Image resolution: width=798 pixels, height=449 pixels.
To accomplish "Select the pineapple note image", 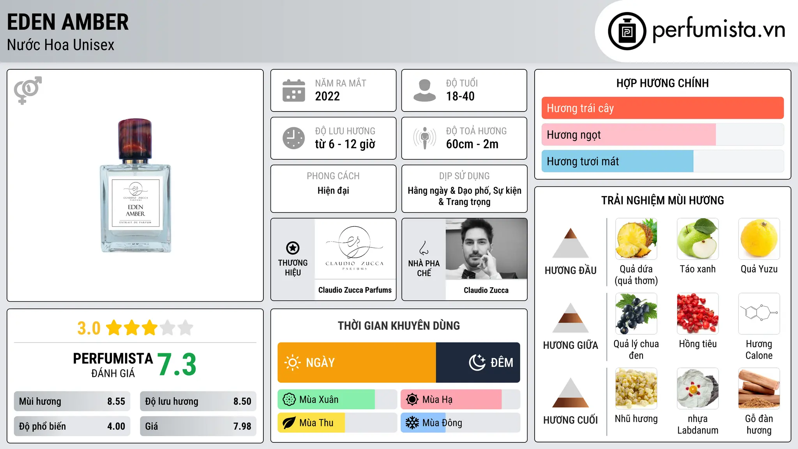I will (x=636, y=239).
